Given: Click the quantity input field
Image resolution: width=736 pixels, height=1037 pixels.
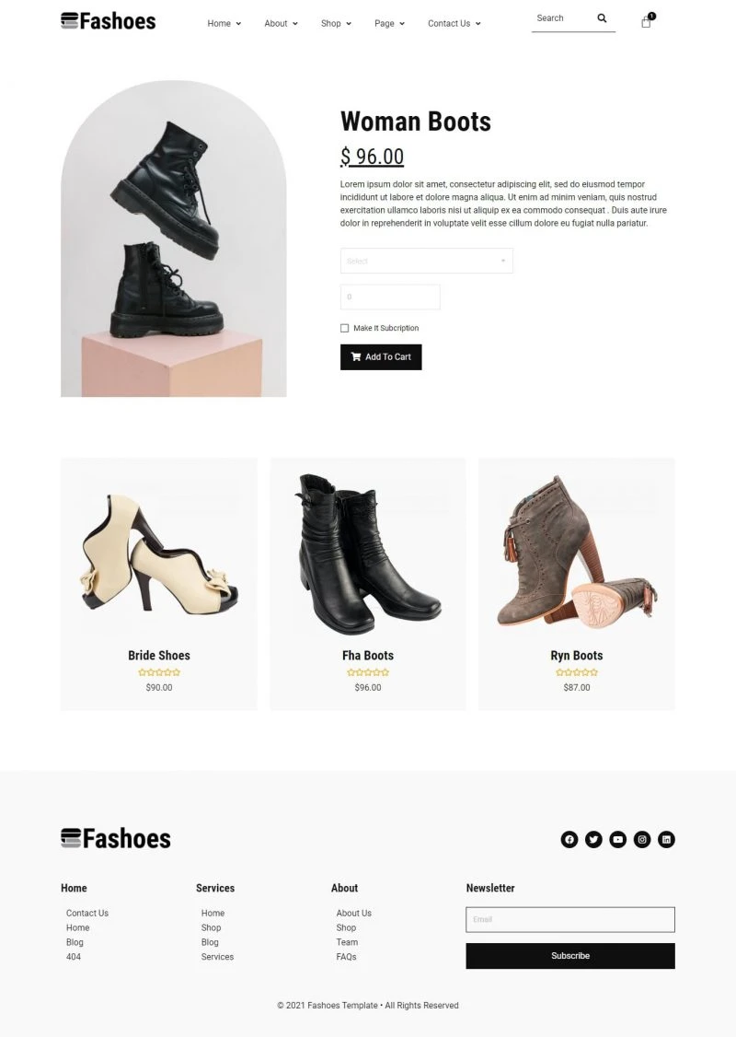Looking at the screenshot, I should [390, 297].
